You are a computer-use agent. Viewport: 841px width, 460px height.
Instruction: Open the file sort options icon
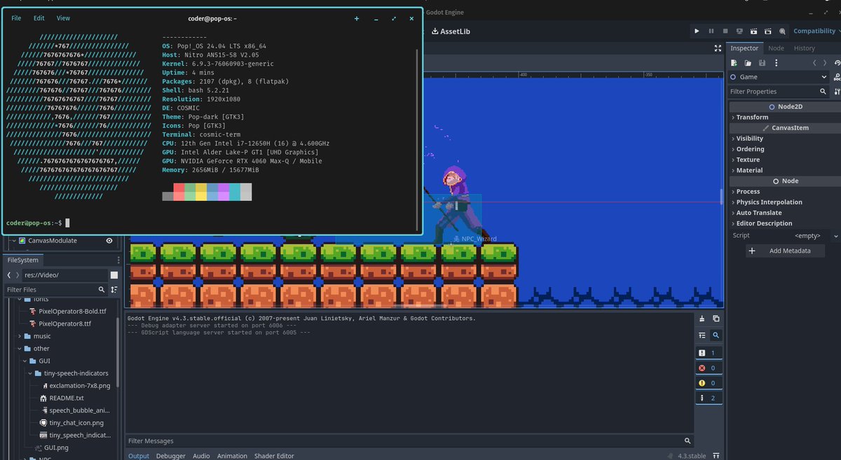click(x=114, y=289)
